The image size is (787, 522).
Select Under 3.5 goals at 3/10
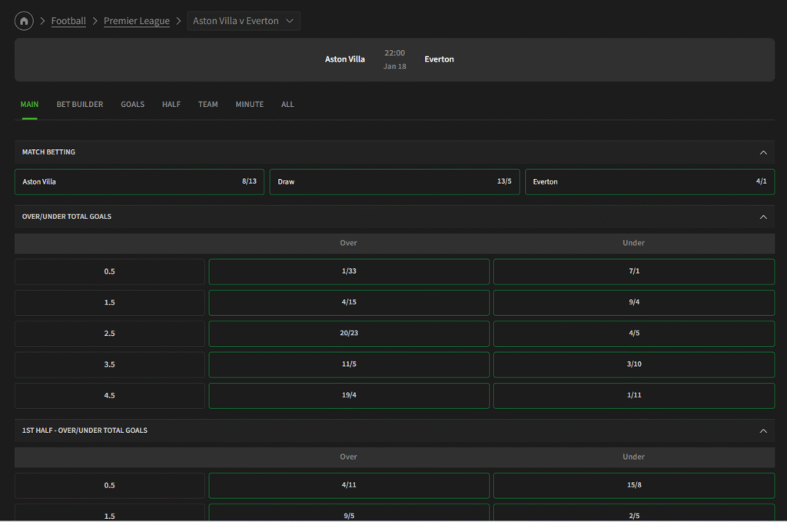tap(633, 364)
